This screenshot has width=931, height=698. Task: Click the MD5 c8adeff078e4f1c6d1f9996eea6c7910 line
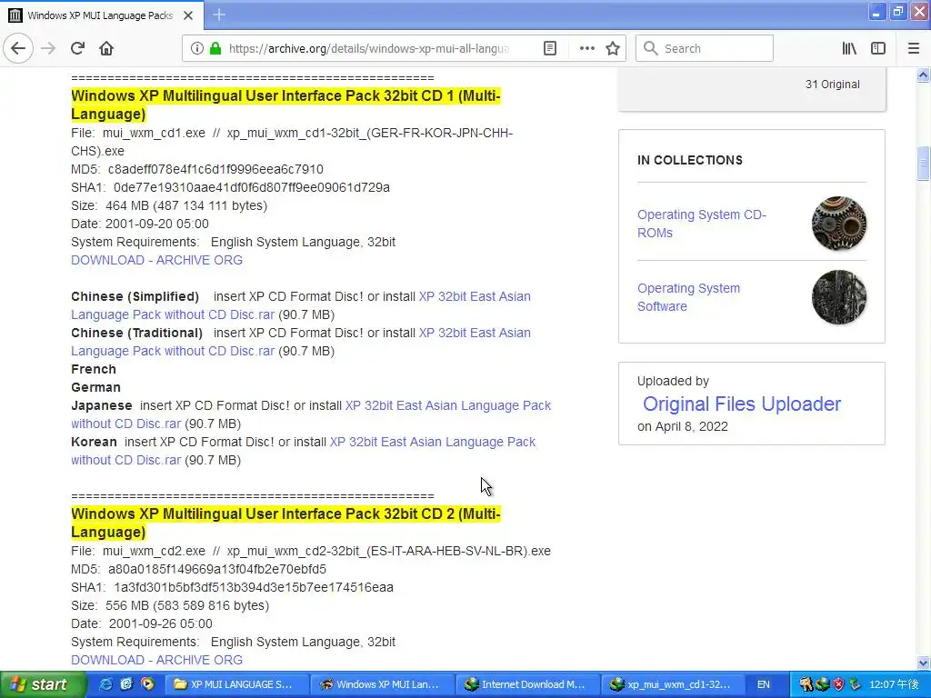click(197, 169)
